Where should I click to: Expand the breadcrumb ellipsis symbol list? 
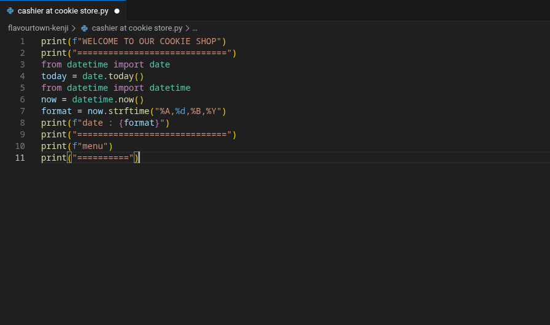coord(195,28)
